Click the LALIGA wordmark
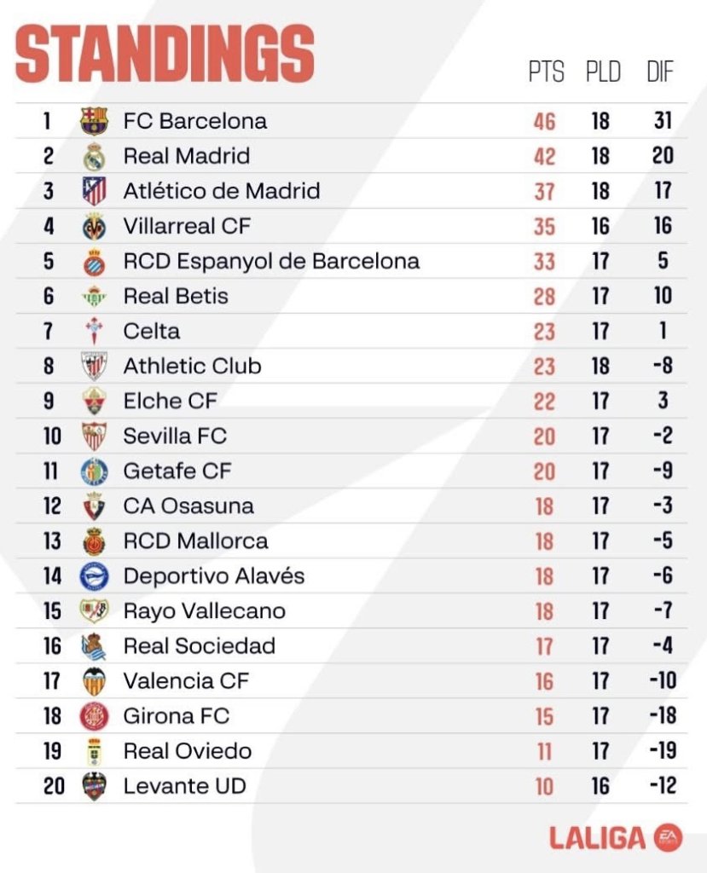The width and height of the screenshot is (707, 873). [597, 837]
